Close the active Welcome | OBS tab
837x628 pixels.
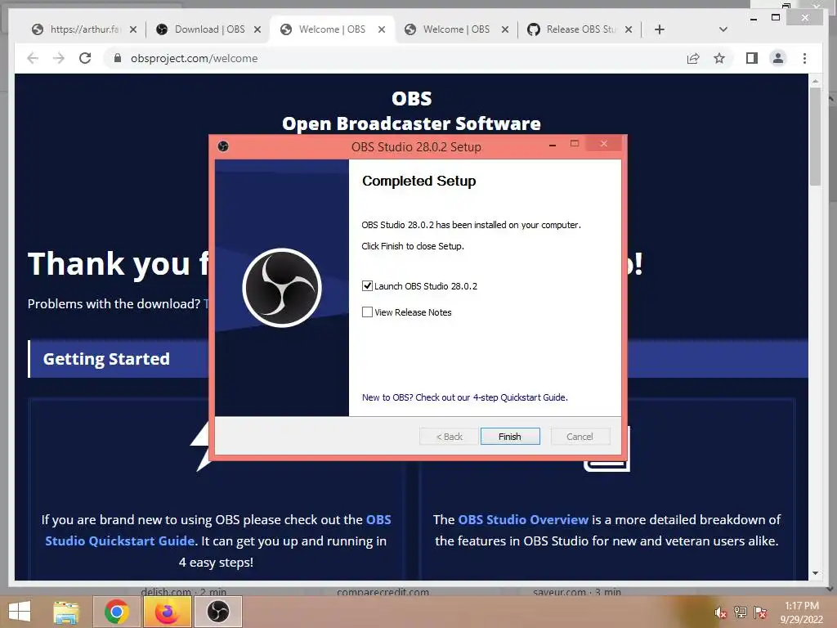(382, 29)
